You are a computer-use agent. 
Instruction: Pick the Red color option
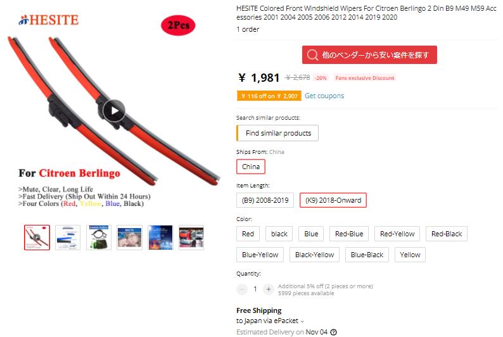point(248,234)
